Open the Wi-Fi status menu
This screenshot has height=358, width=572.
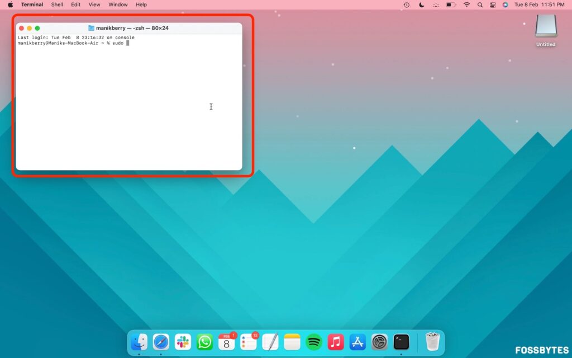(466, 5)
